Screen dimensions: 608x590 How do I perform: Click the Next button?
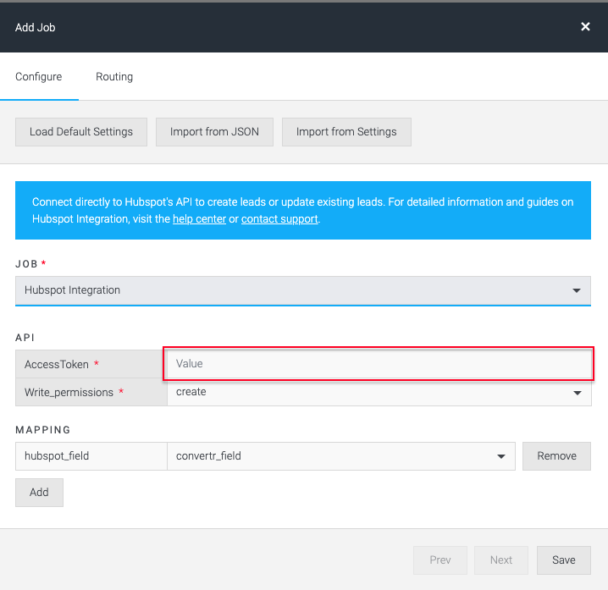pos(501,560)
